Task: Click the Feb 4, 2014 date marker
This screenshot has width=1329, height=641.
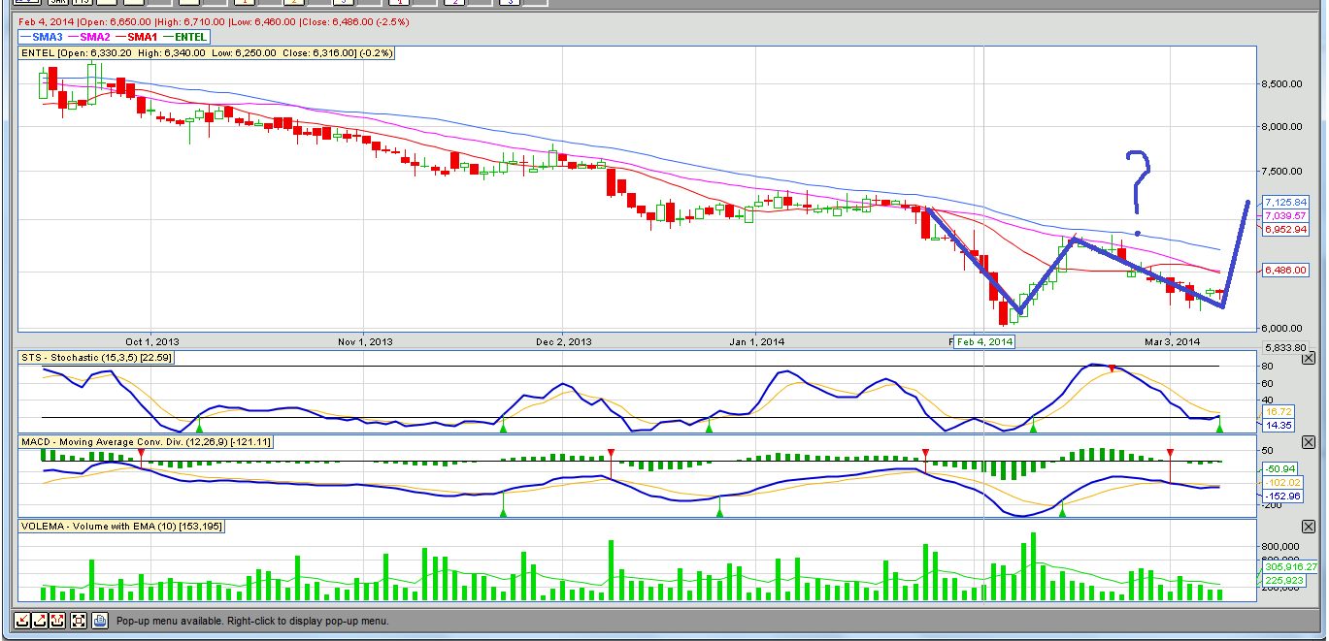Action: click(x=984, y=341)
